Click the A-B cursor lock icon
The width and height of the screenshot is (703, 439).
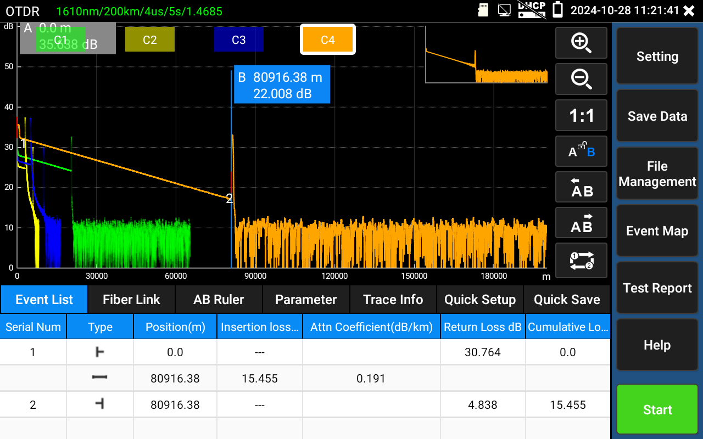pos(581,151)
